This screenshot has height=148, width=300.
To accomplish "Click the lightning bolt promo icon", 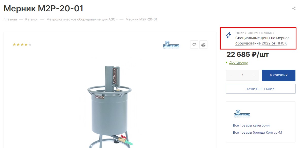I will coord(228,35).
